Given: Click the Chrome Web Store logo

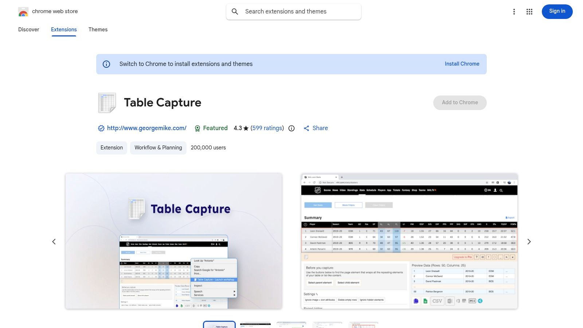Looking at the screenshot, I should pos(23,12).
